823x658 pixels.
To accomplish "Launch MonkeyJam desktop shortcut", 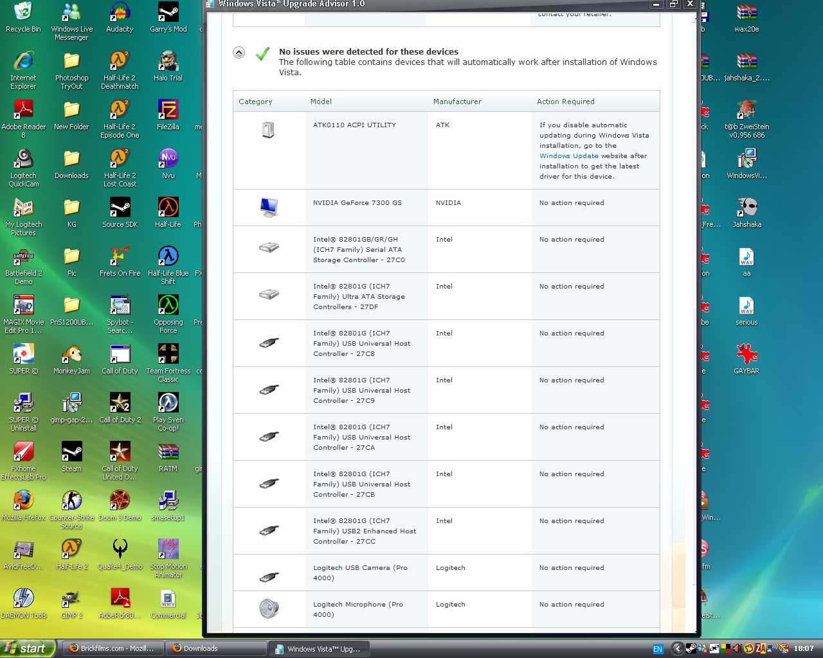I will click(x=71, y=360).
